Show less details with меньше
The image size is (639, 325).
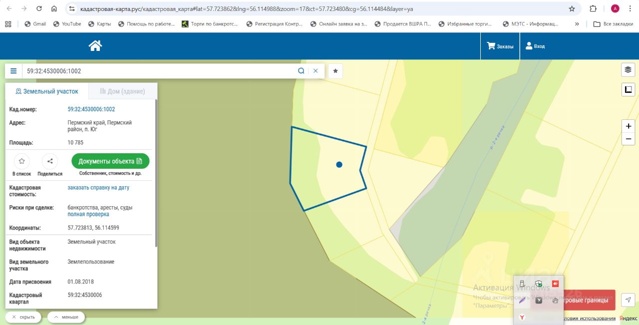pos(66,317)
